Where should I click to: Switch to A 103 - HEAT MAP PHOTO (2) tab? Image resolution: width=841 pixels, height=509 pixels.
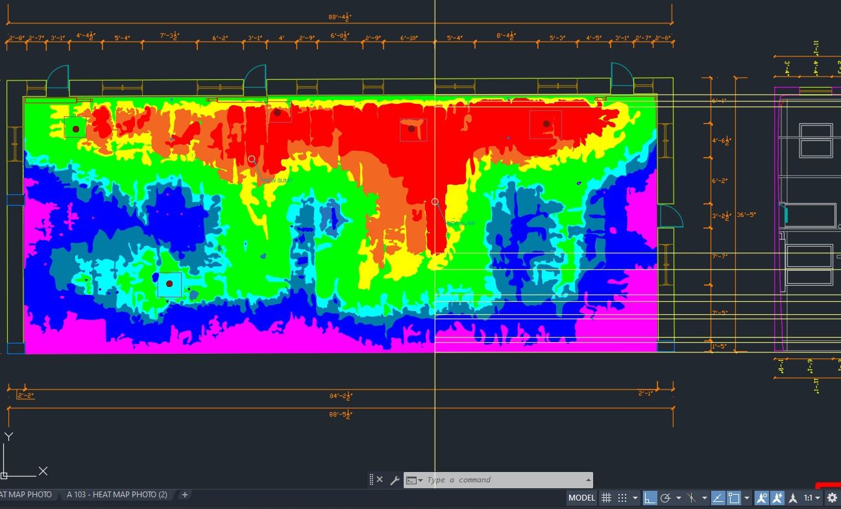pyautogui.click(x=117, y=495)
